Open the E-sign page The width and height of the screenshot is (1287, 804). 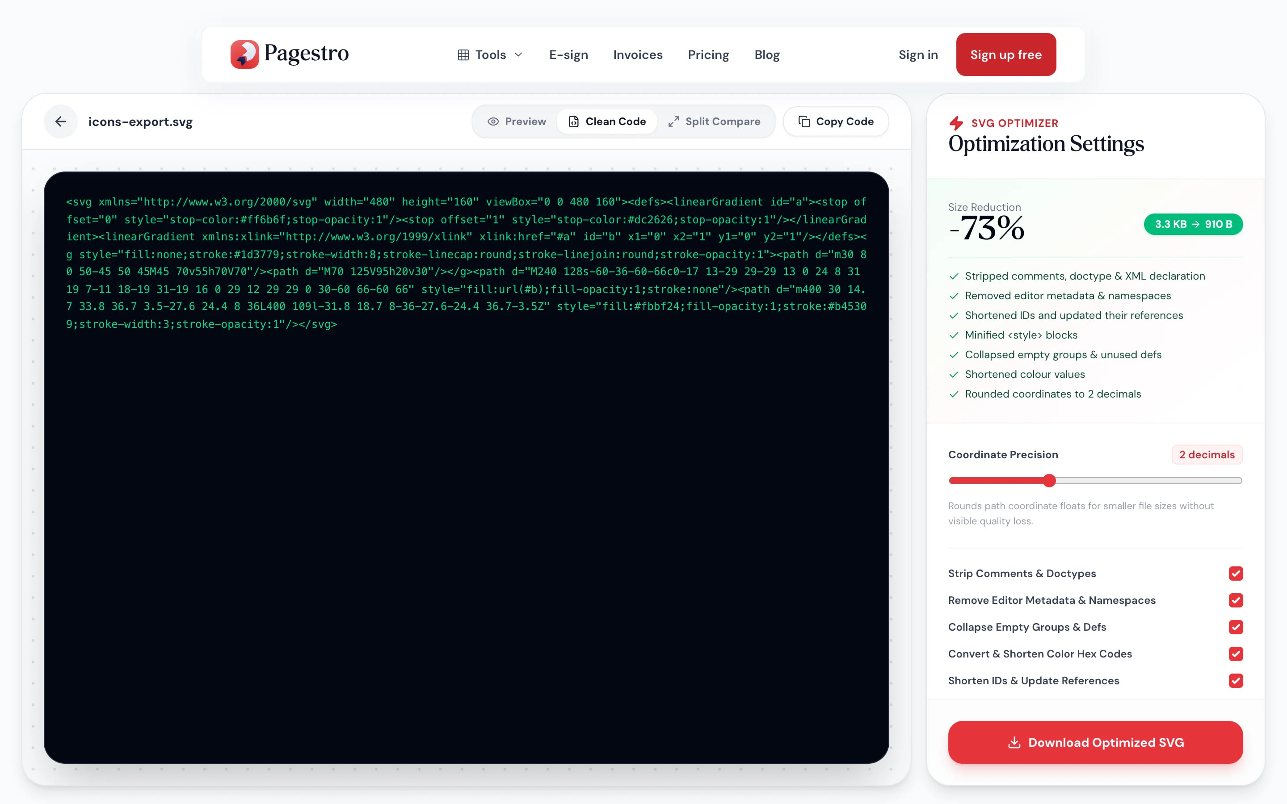[568, 55]
